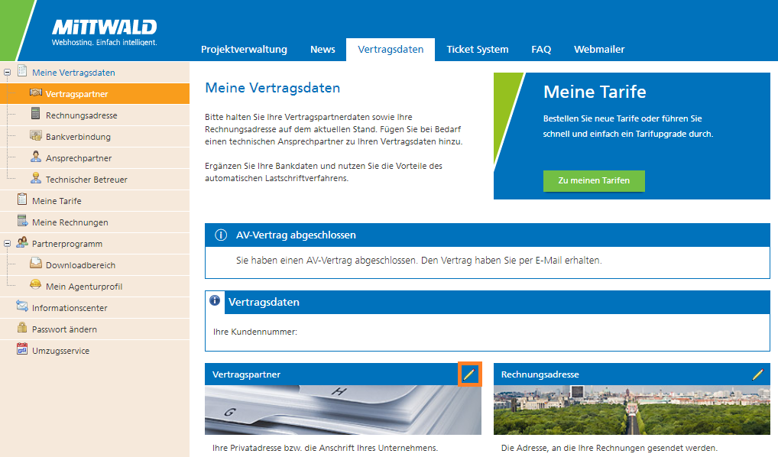Screen dimensions: 778x457
Task: Click the people icon for Partnerprogramm
Action: coord(22,242)
